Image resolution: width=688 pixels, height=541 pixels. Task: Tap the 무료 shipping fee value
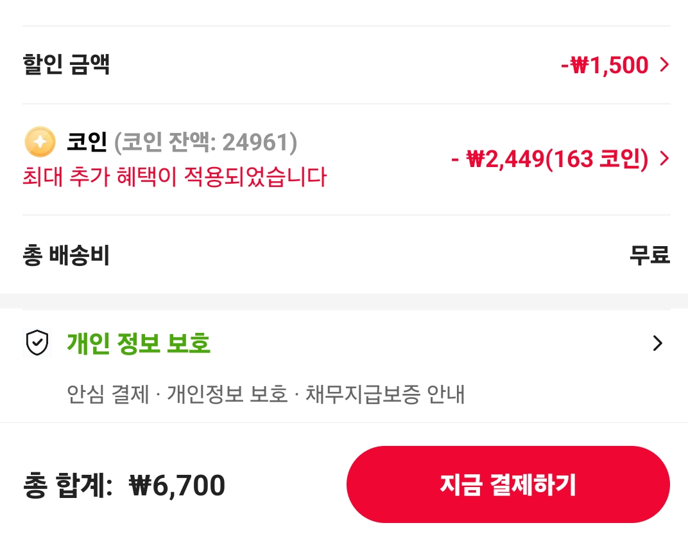(x=649, y=256)
